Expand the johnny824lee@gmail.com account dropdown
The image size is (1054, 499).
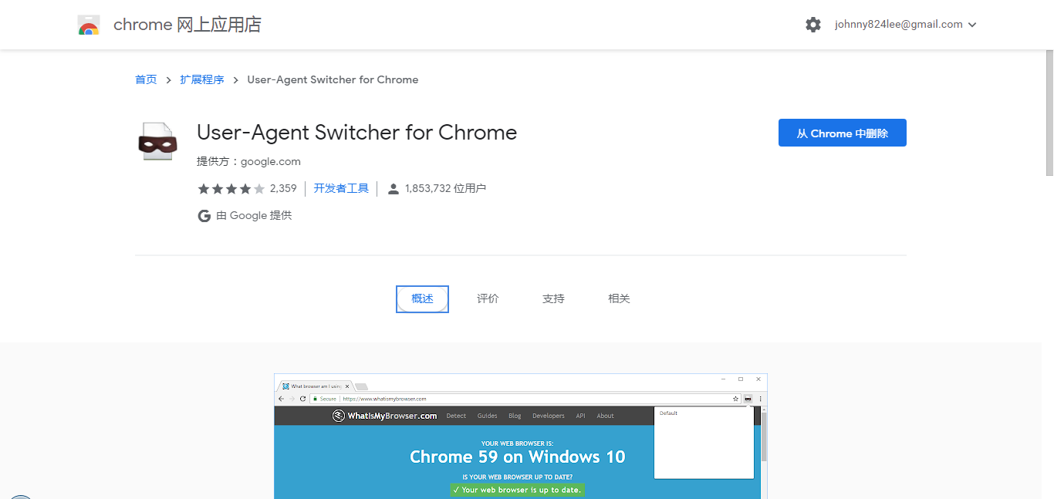click(906, 25)
